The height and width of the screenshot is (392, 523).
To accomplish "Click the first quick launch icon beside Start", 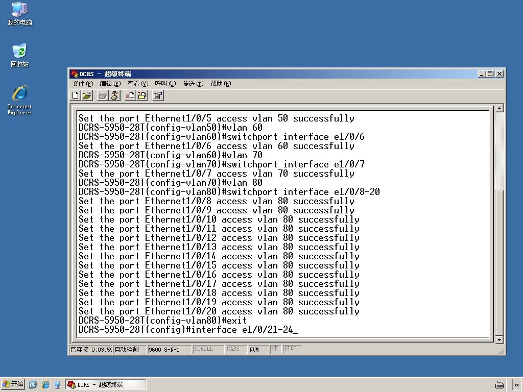I will pos(33,384).
